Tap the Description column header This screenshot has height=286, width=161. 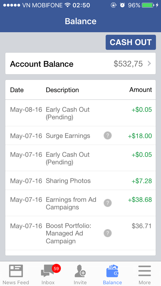pyautogui.click(x=62, y=90)
